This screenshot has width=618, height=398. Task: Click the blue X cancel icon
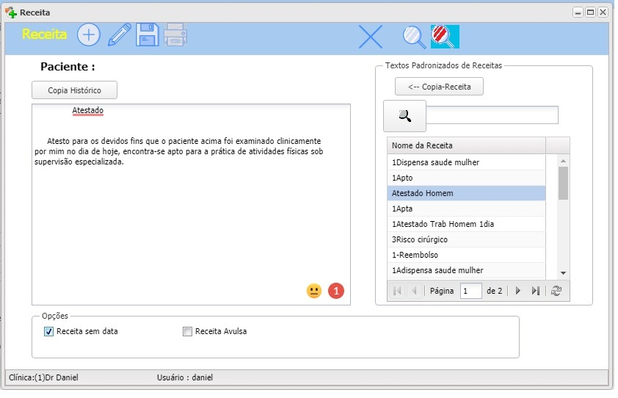pyautogui.click(x=371, y=36)
